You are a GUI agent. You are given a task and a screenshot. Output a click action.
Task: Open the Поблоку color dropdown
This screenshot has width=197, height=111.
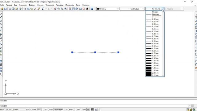pyautogui.click(x=118, y=9)
